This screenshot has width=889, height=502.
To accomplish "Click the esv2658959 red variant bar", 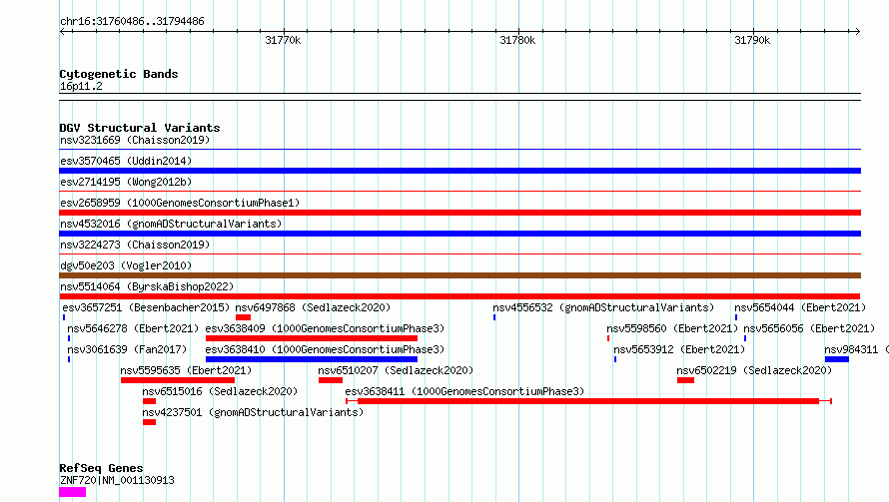I will (x=459, y=213).
